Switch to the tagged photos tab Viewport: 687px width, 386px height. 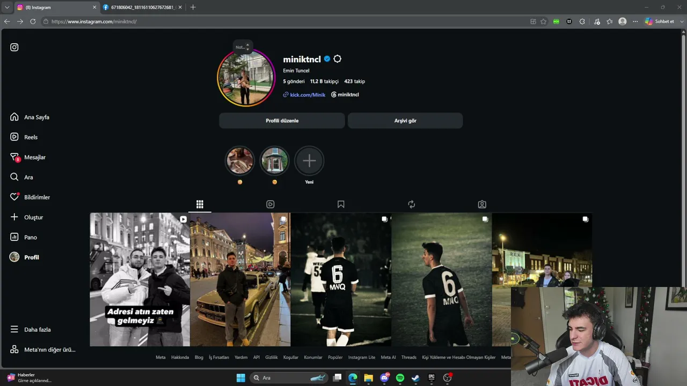pos(482,204)
